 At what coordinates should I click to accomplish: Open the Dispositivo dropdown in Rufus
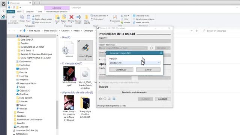coord(135,41)
